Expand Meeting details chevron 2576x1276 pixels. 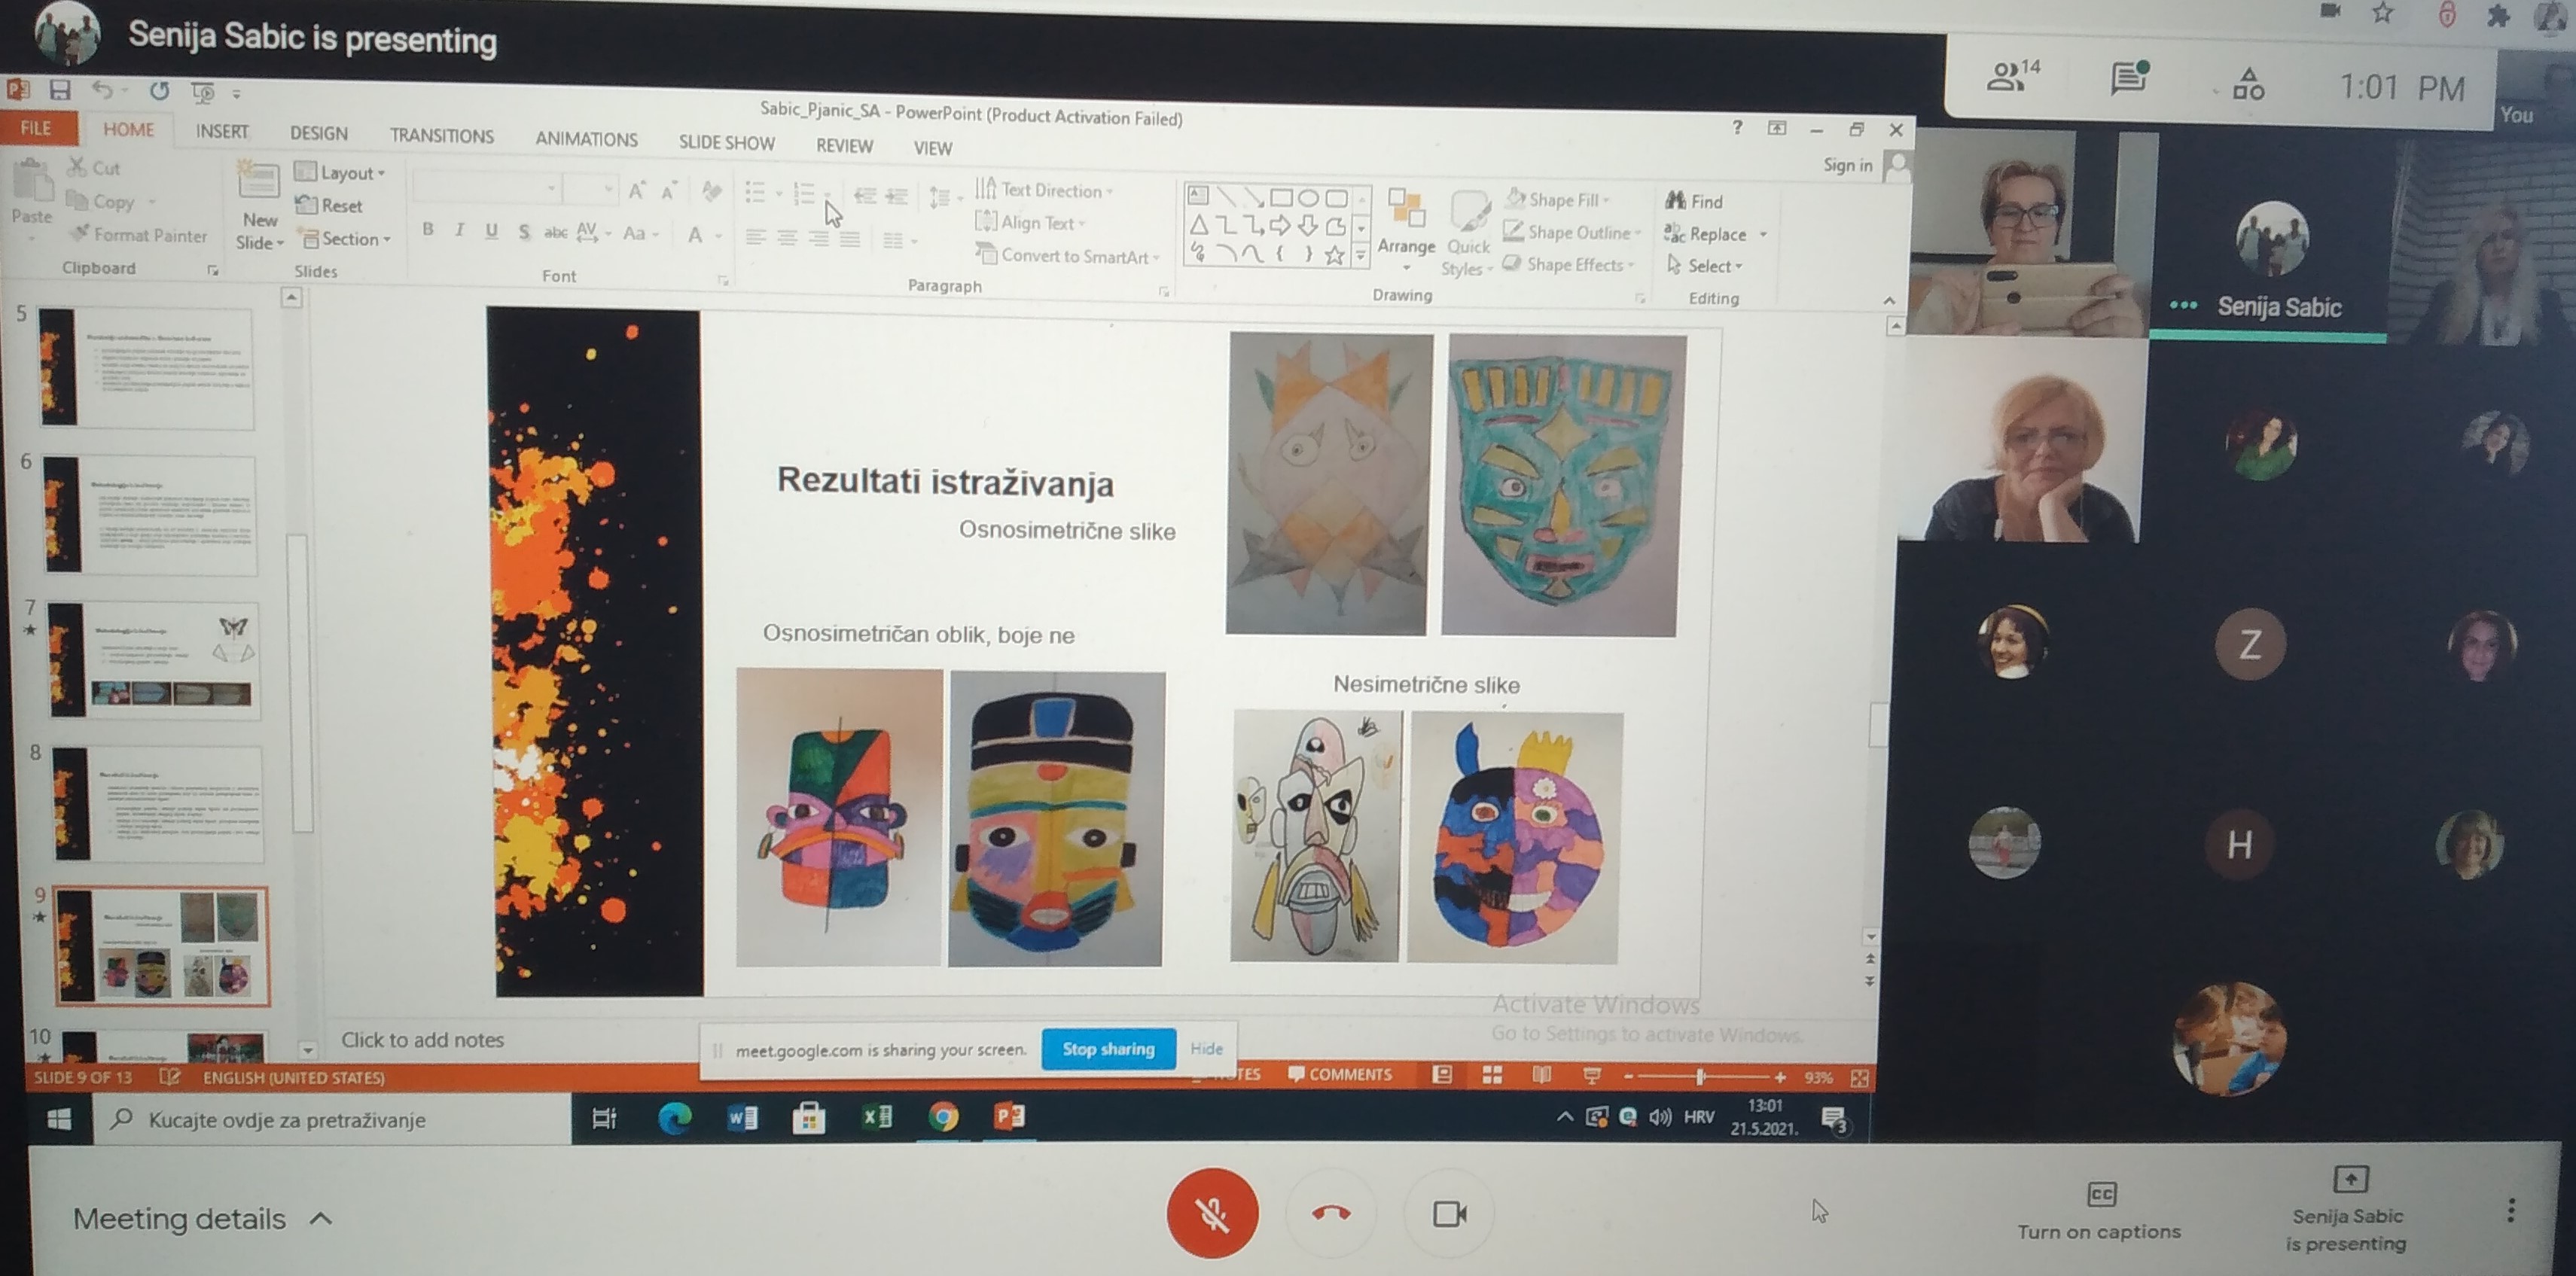[x=320, y=1218]
